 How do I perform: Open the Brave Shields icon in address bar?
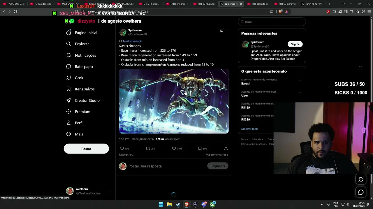280,12
